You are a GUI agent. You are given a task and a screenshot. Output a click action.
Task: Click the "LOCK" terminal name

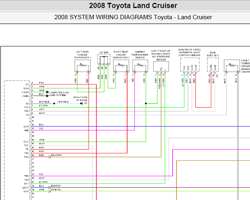pyautogui.click(x=26, y=188)
